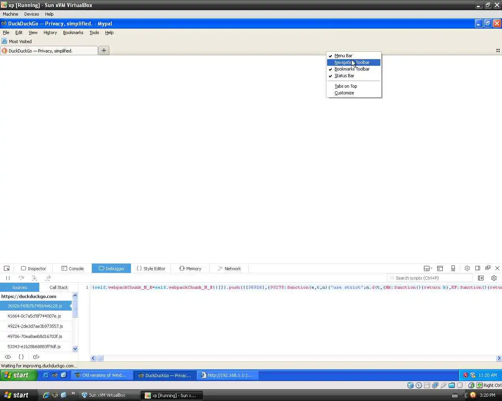The width and height of the screenshot is (502, 401).
Task: Click the Most Visited bookmark icon
Action: point(4,42)
